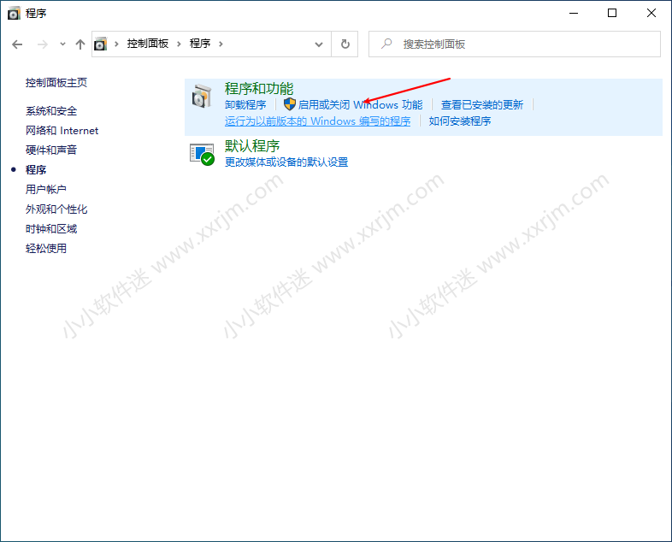Select 控制面板 in the address breadcrumb
This screenshot has width=672, height=542.
coord(148,44)
